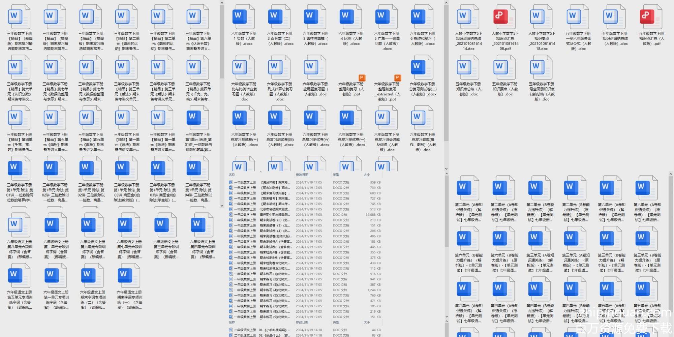Open 六年级数学下册 1 负数 docx icon

[244, 17]
